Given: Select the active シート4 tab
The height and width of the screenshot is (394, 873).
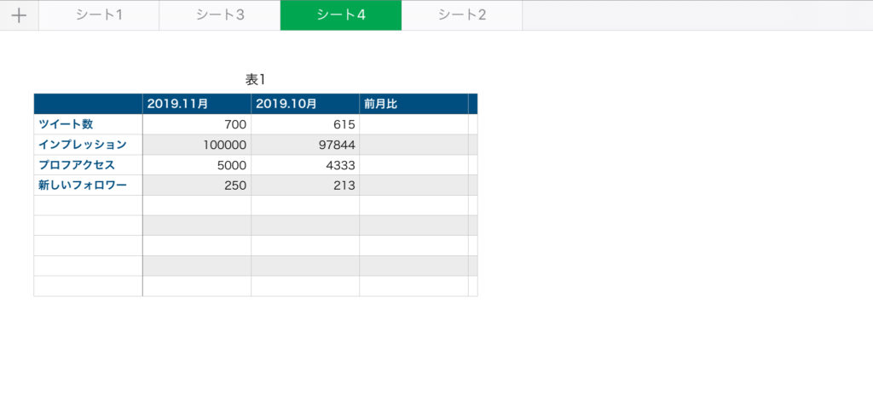Looking at the screenshot, I should click(x=341, y=15).
